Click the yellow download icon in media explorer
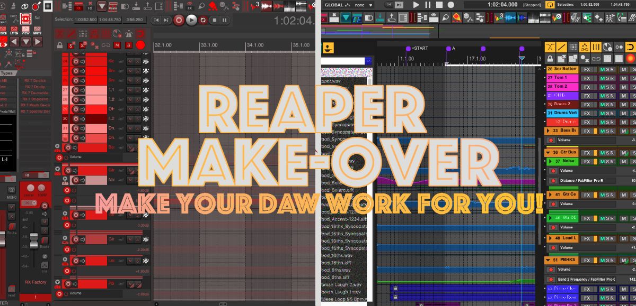 click(x=328, y=48)
